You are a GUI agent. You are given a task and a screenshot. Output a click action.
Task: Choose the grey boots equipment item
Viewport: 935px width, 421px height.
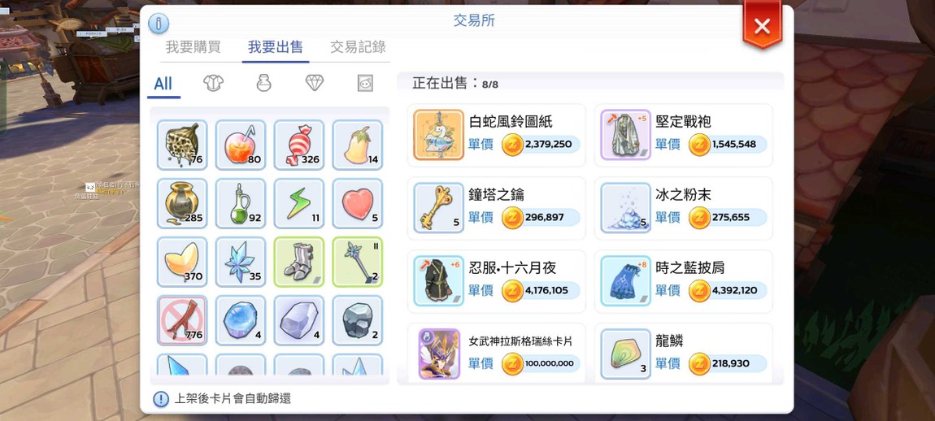pyautogui.click(x=298, y=262)
